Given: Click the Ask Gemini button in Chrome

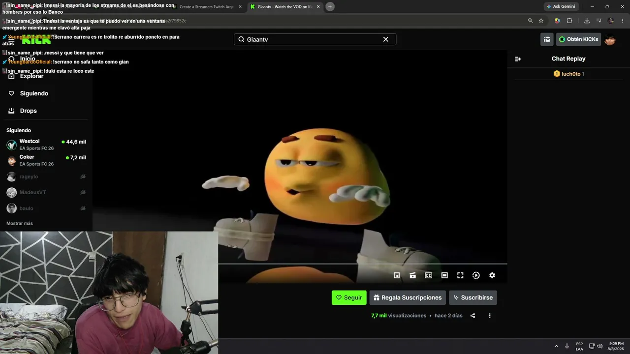Looking at the screenshot, I should point(561,6).
